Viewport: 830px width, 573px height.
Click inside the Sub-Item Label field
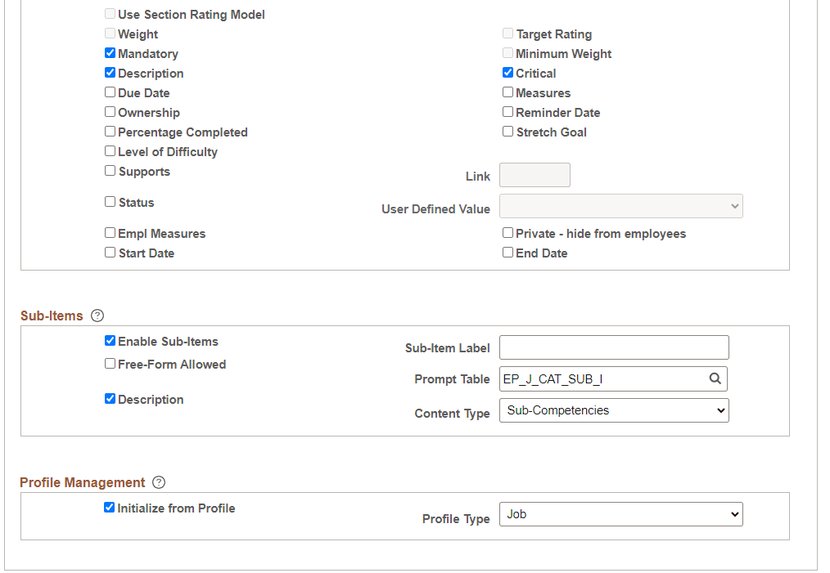pos(614,347)
